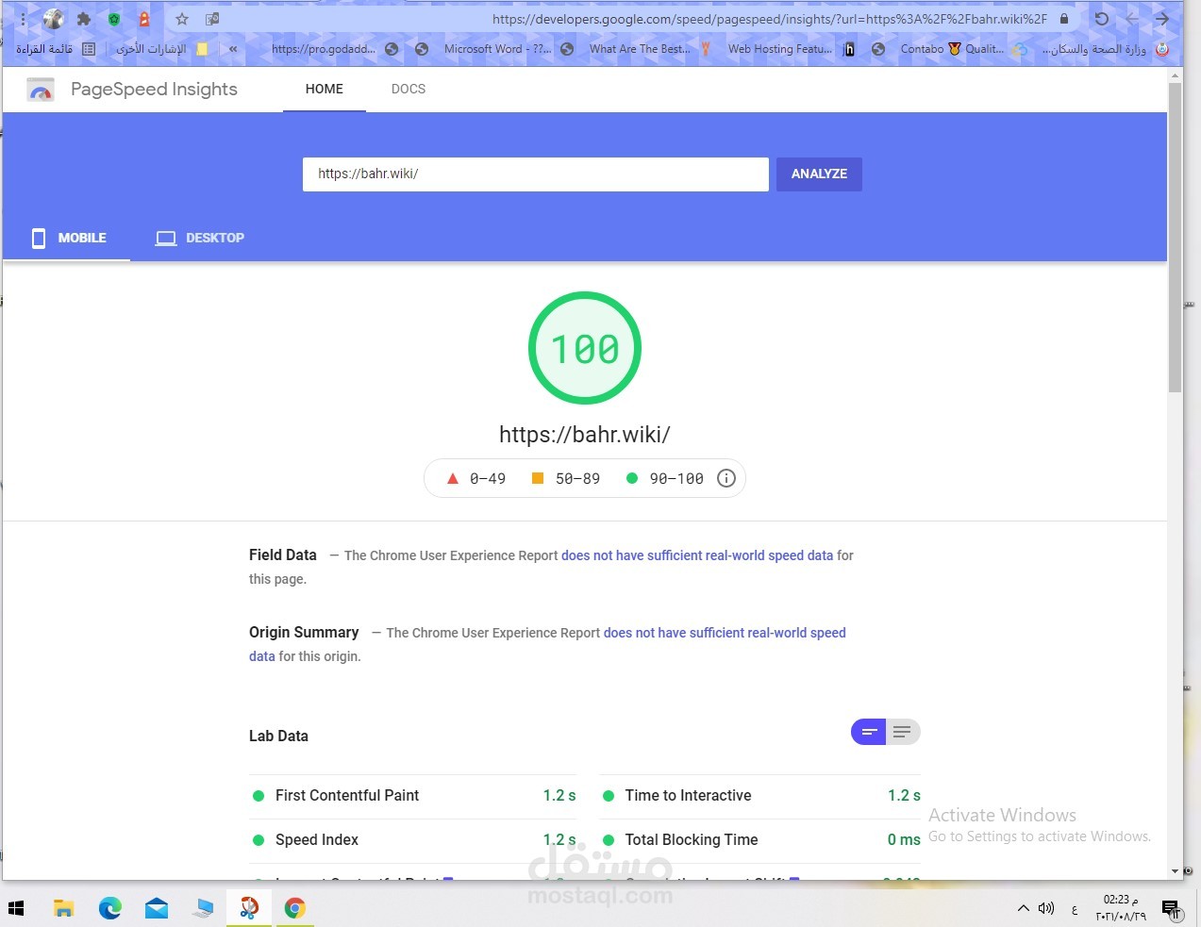Open the DOCS tab
Screen dimensions: 1201x927
point(409,90)
